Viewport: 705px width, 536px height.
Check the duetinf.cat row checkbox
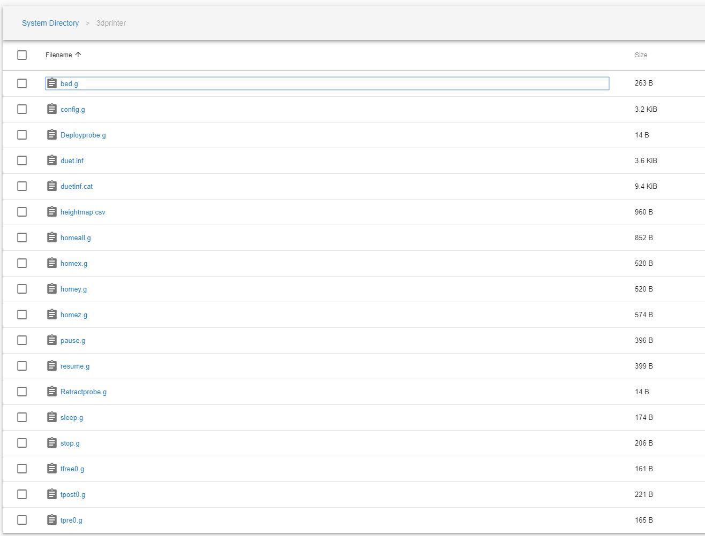click(x=22, y=186)
